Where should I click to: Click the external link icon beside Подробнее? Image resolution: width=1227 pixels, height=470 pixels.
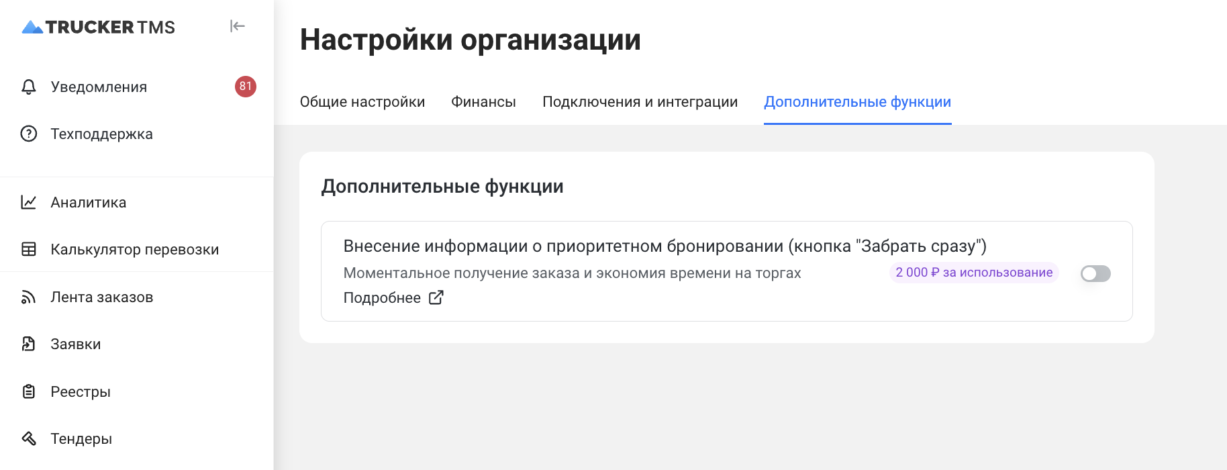pos(436,297)
